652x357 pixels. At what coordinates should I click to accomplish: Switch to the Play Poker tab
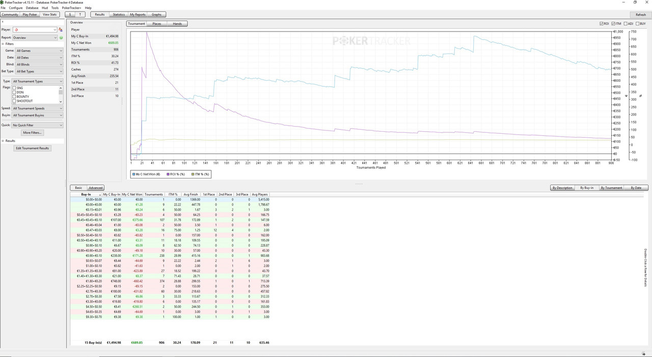point(30,15)
